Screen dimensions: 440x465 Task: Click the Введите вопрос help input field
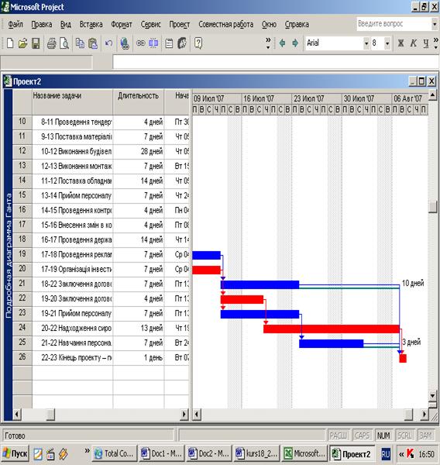pos(394,24)
